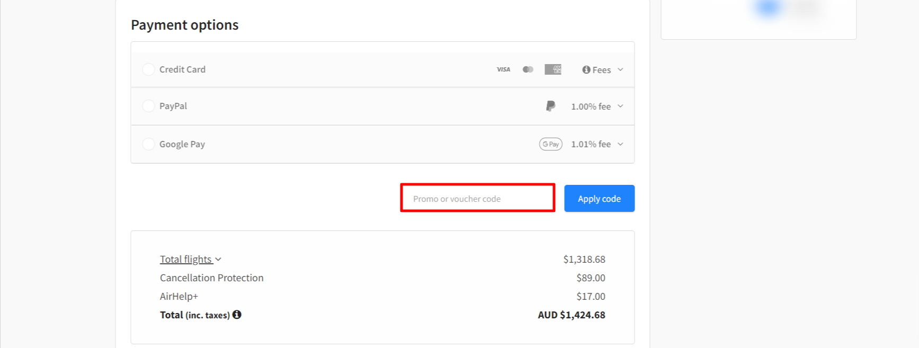Click the Google Pay option label text
The image size is (919, 348).
pos(182,144)
